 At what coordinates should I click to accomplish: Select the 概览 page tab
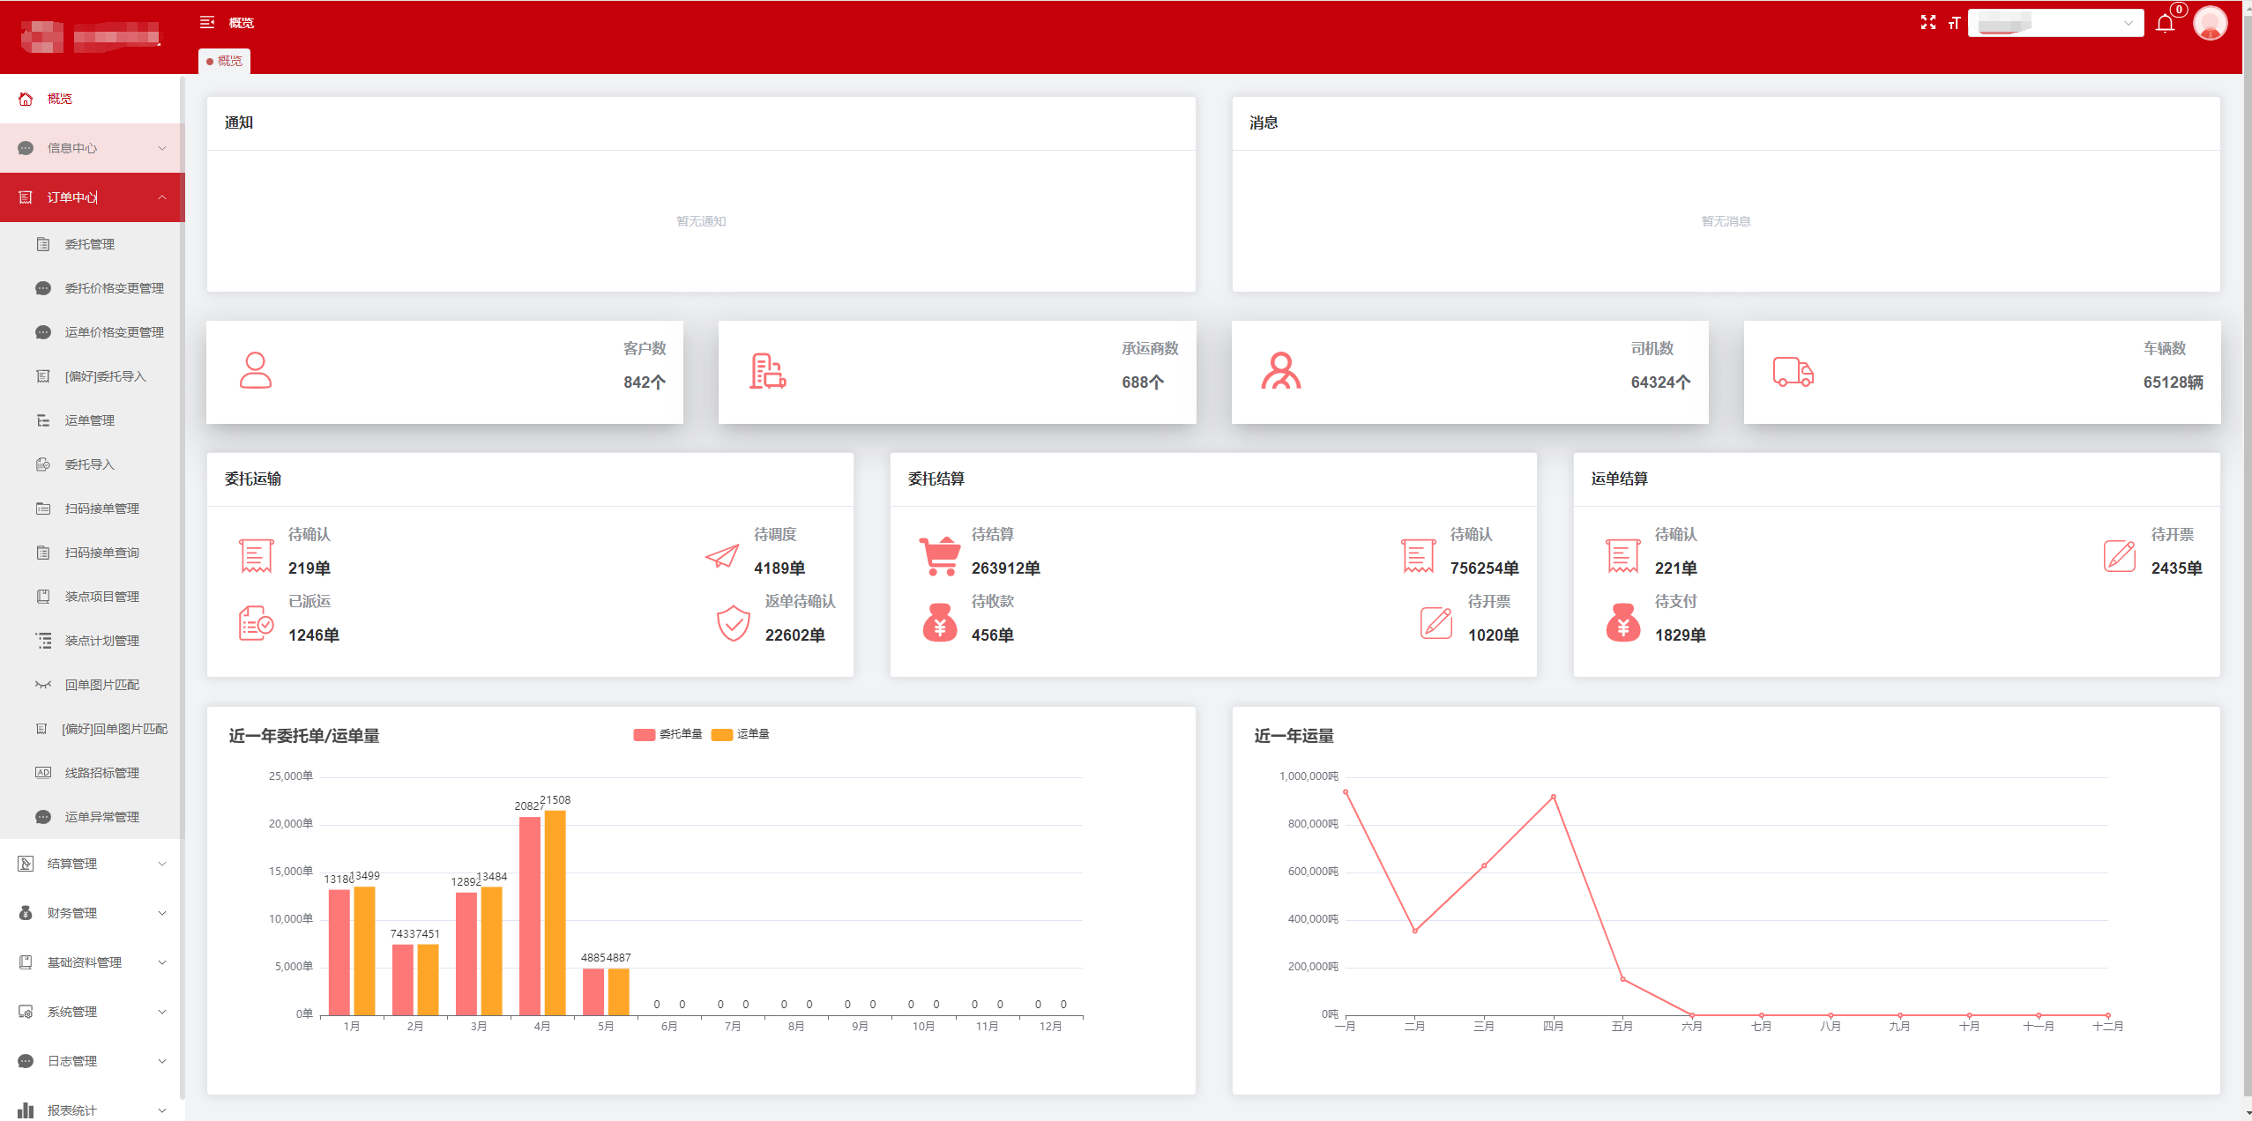point(224,61)
